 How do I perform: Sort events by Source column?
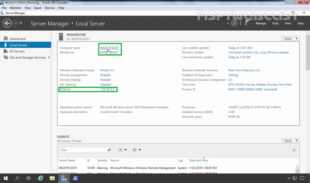coord(114,160)
